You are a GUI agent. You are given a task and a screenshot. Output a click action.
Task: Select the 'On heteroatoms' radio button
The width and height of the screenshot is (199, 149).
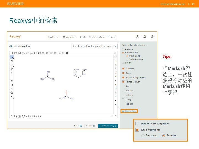[x=127, y=59]
